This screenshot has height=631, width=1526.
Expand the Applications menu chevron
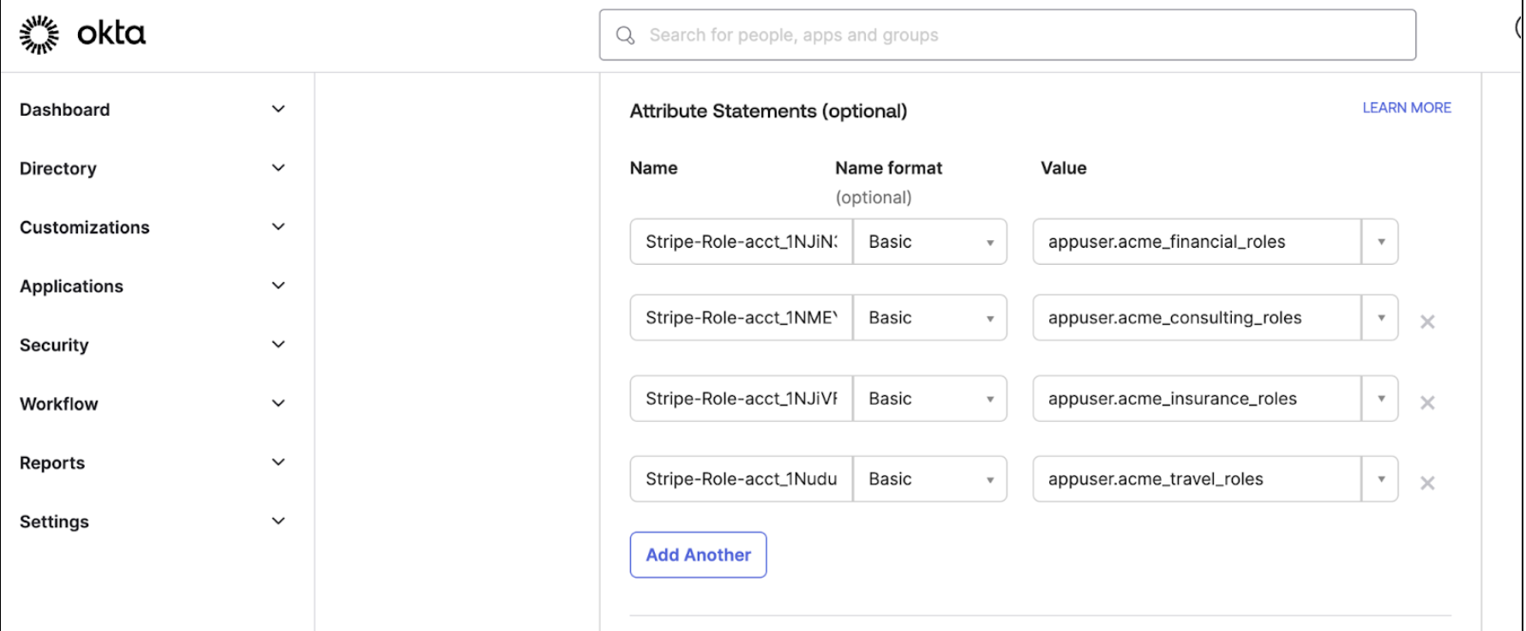tap(278, 285)
